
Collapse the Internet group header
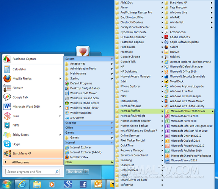89,142
